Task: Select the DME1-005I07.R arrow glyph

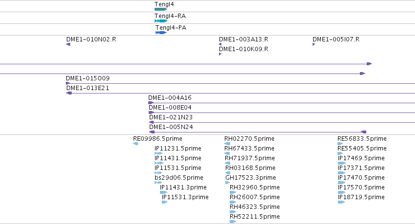Action: coord(314,44)
